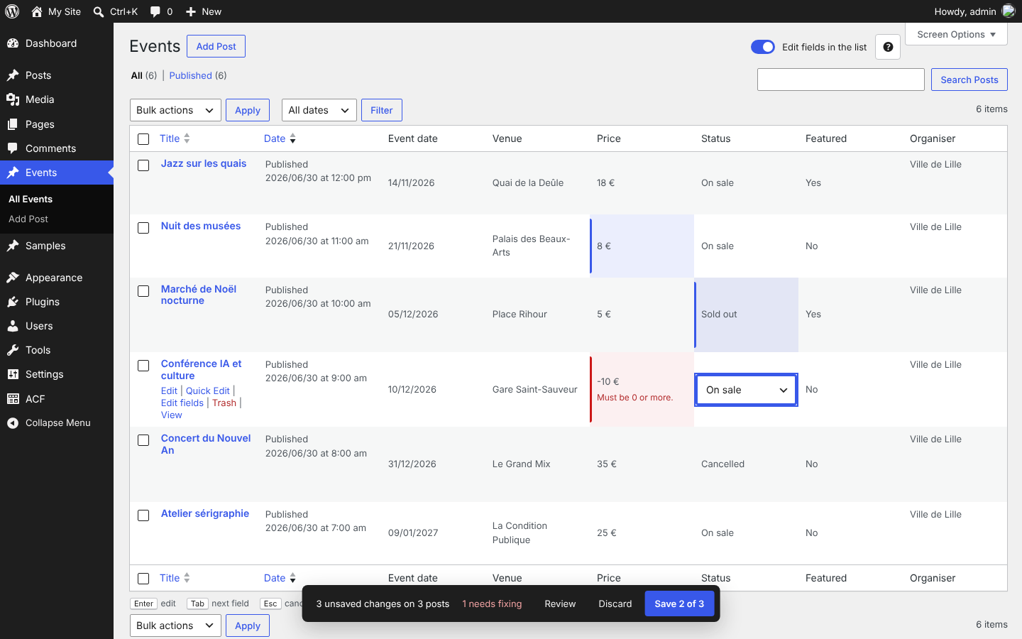Open the Ctrl+K search icon
This screenshot has height=639, width=1022.
(99, 11)
